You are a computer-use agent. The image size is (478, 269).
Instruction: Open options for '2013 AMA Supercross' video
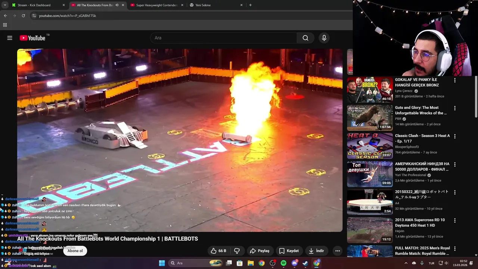(454, 220)
